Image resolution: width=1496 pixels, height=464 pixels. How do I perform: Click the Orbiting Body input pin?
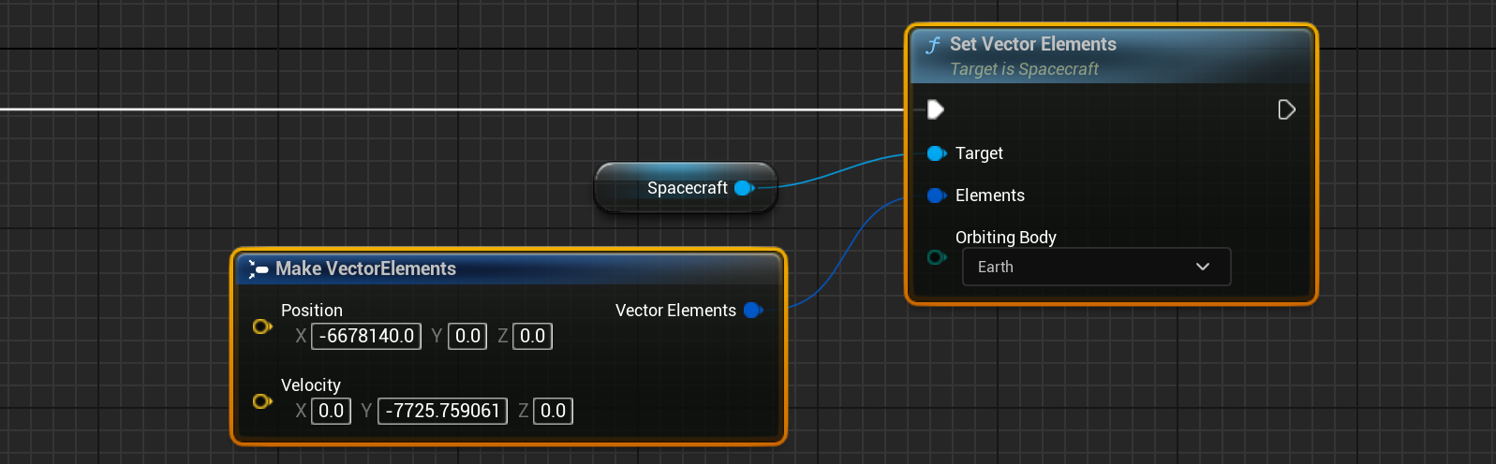[935, 257]
